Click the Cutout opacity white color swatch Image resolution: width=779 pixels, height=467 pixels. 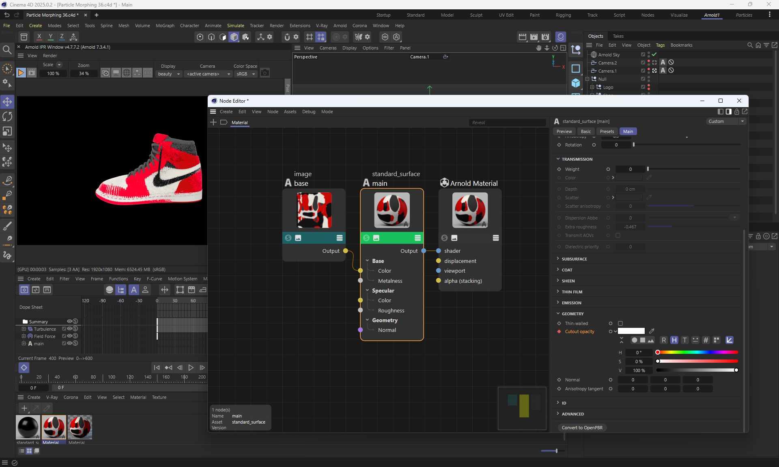point(631,331)
